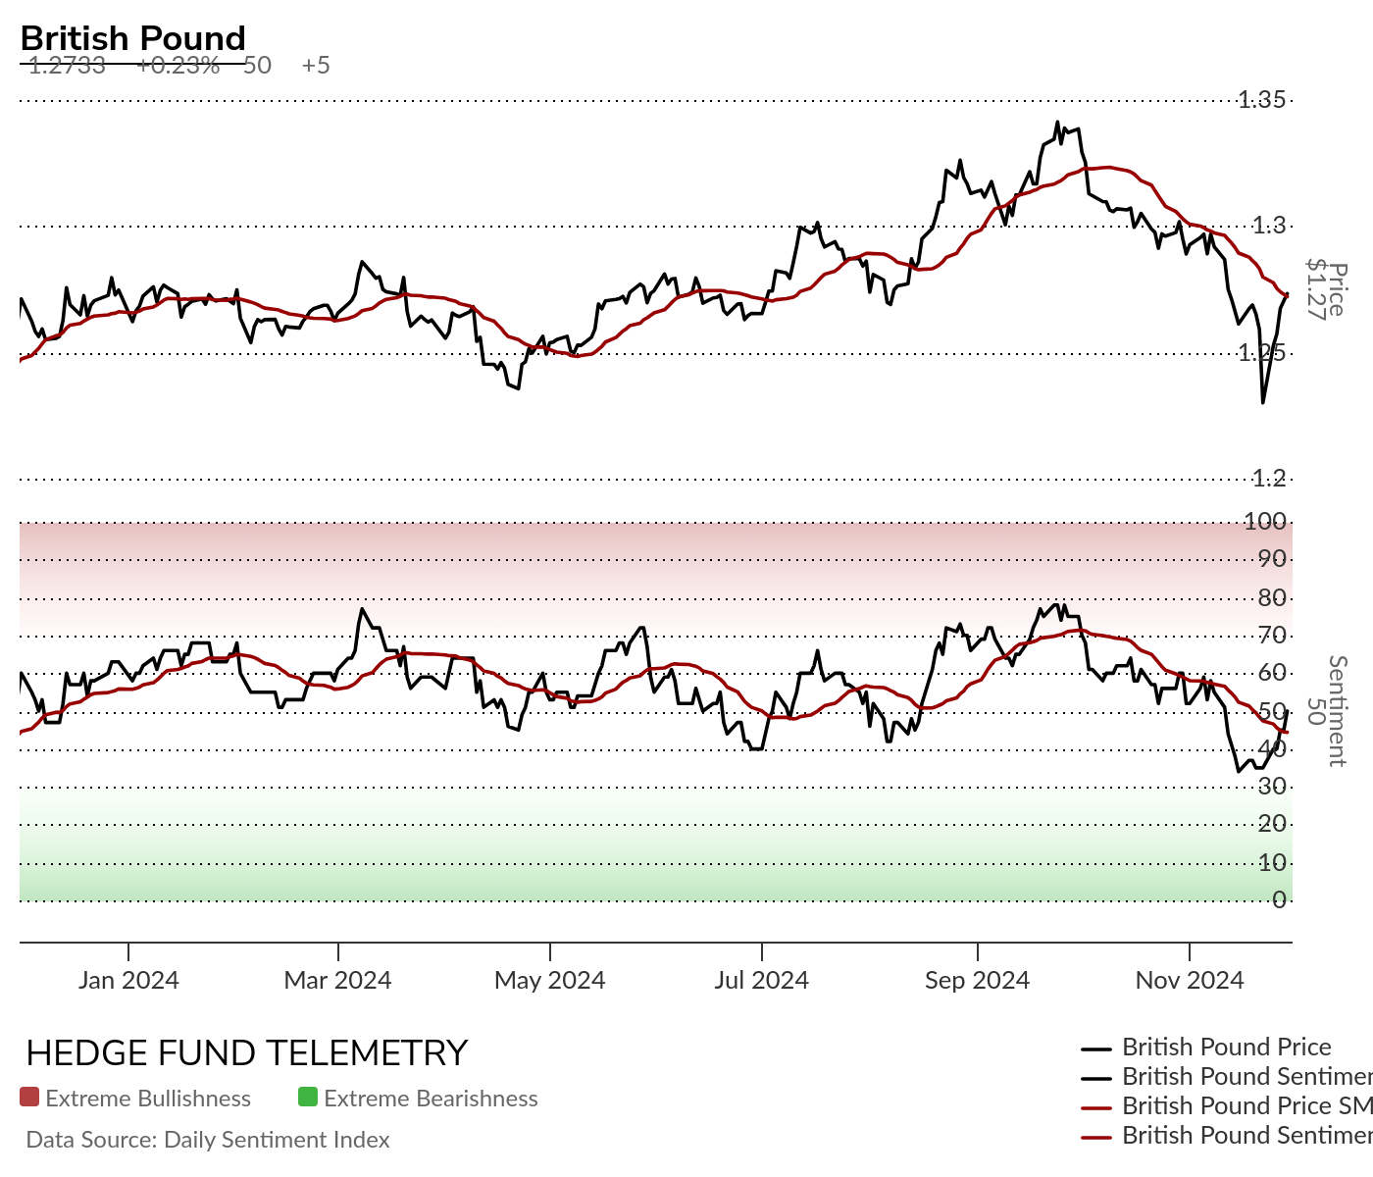Click the 1.35 price axis label
This screenshot has width=1373, height=1177.
click(x=1262, y=99)
